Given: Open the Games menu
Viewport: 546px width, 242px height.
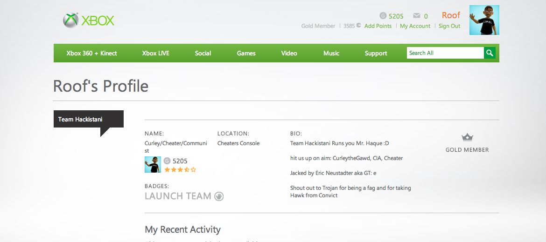Looking at the screenshot, I should coord(246,53).
